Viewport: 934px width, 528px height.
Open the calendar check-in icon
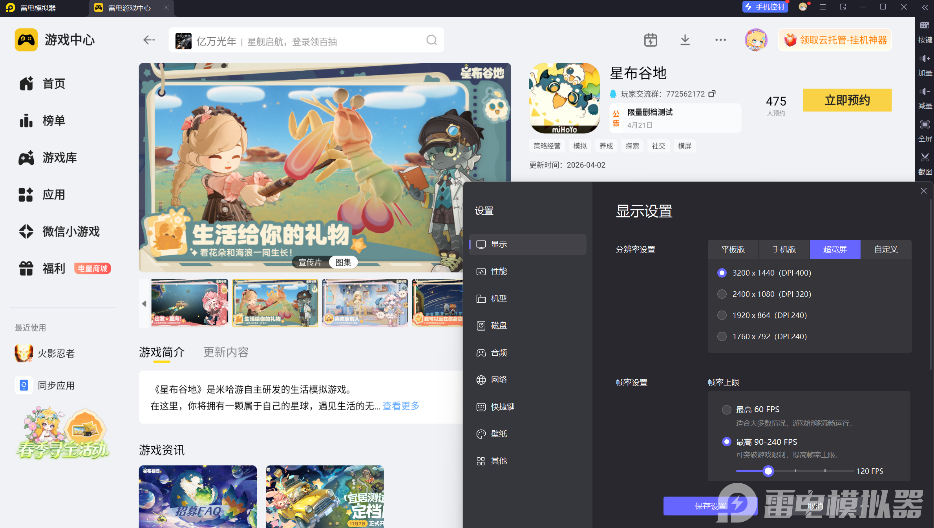[651, 40]
